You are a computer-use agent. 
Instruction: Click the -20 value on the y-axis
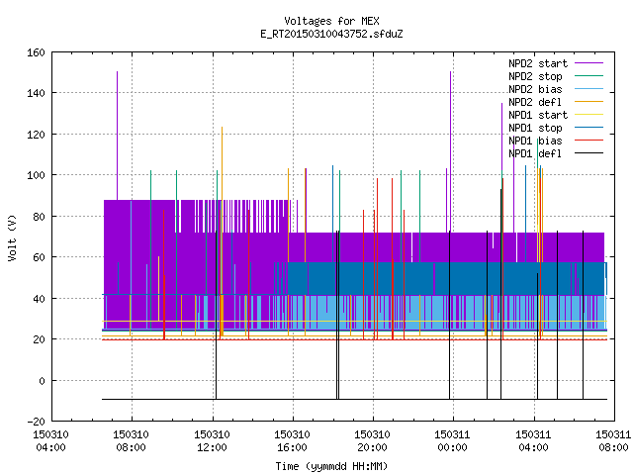(x=36, y=422)
